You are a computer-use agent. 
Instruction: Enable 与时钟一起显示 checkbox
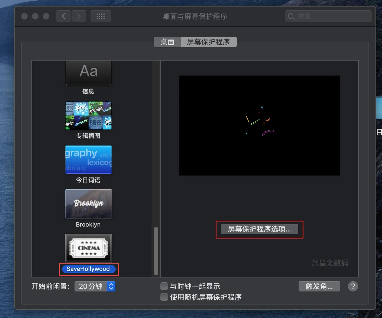click(164, 286)
